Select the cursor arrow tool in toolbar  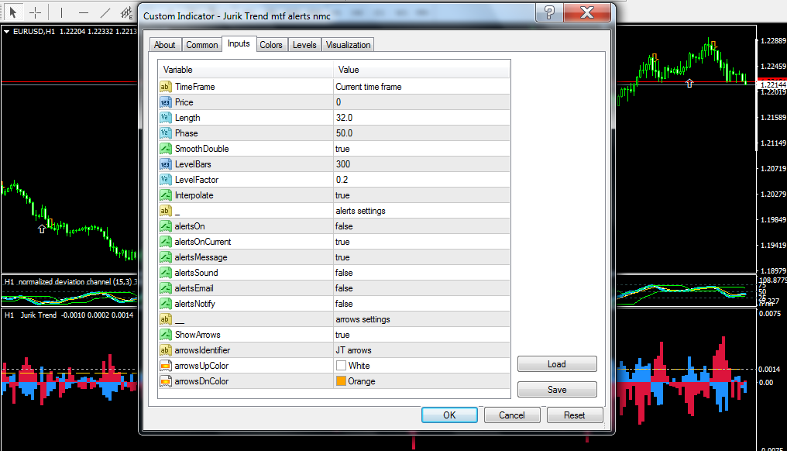(x=12, y=12)
